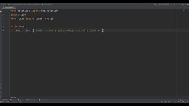189x106 pixels.
Task: Open the Structure side panel tab
Action: click(1, 86)
